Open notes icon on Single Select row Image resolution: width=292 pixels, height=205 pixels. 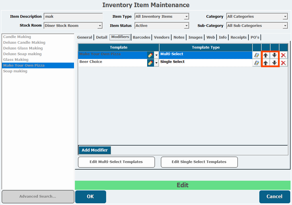coord(257,63)
